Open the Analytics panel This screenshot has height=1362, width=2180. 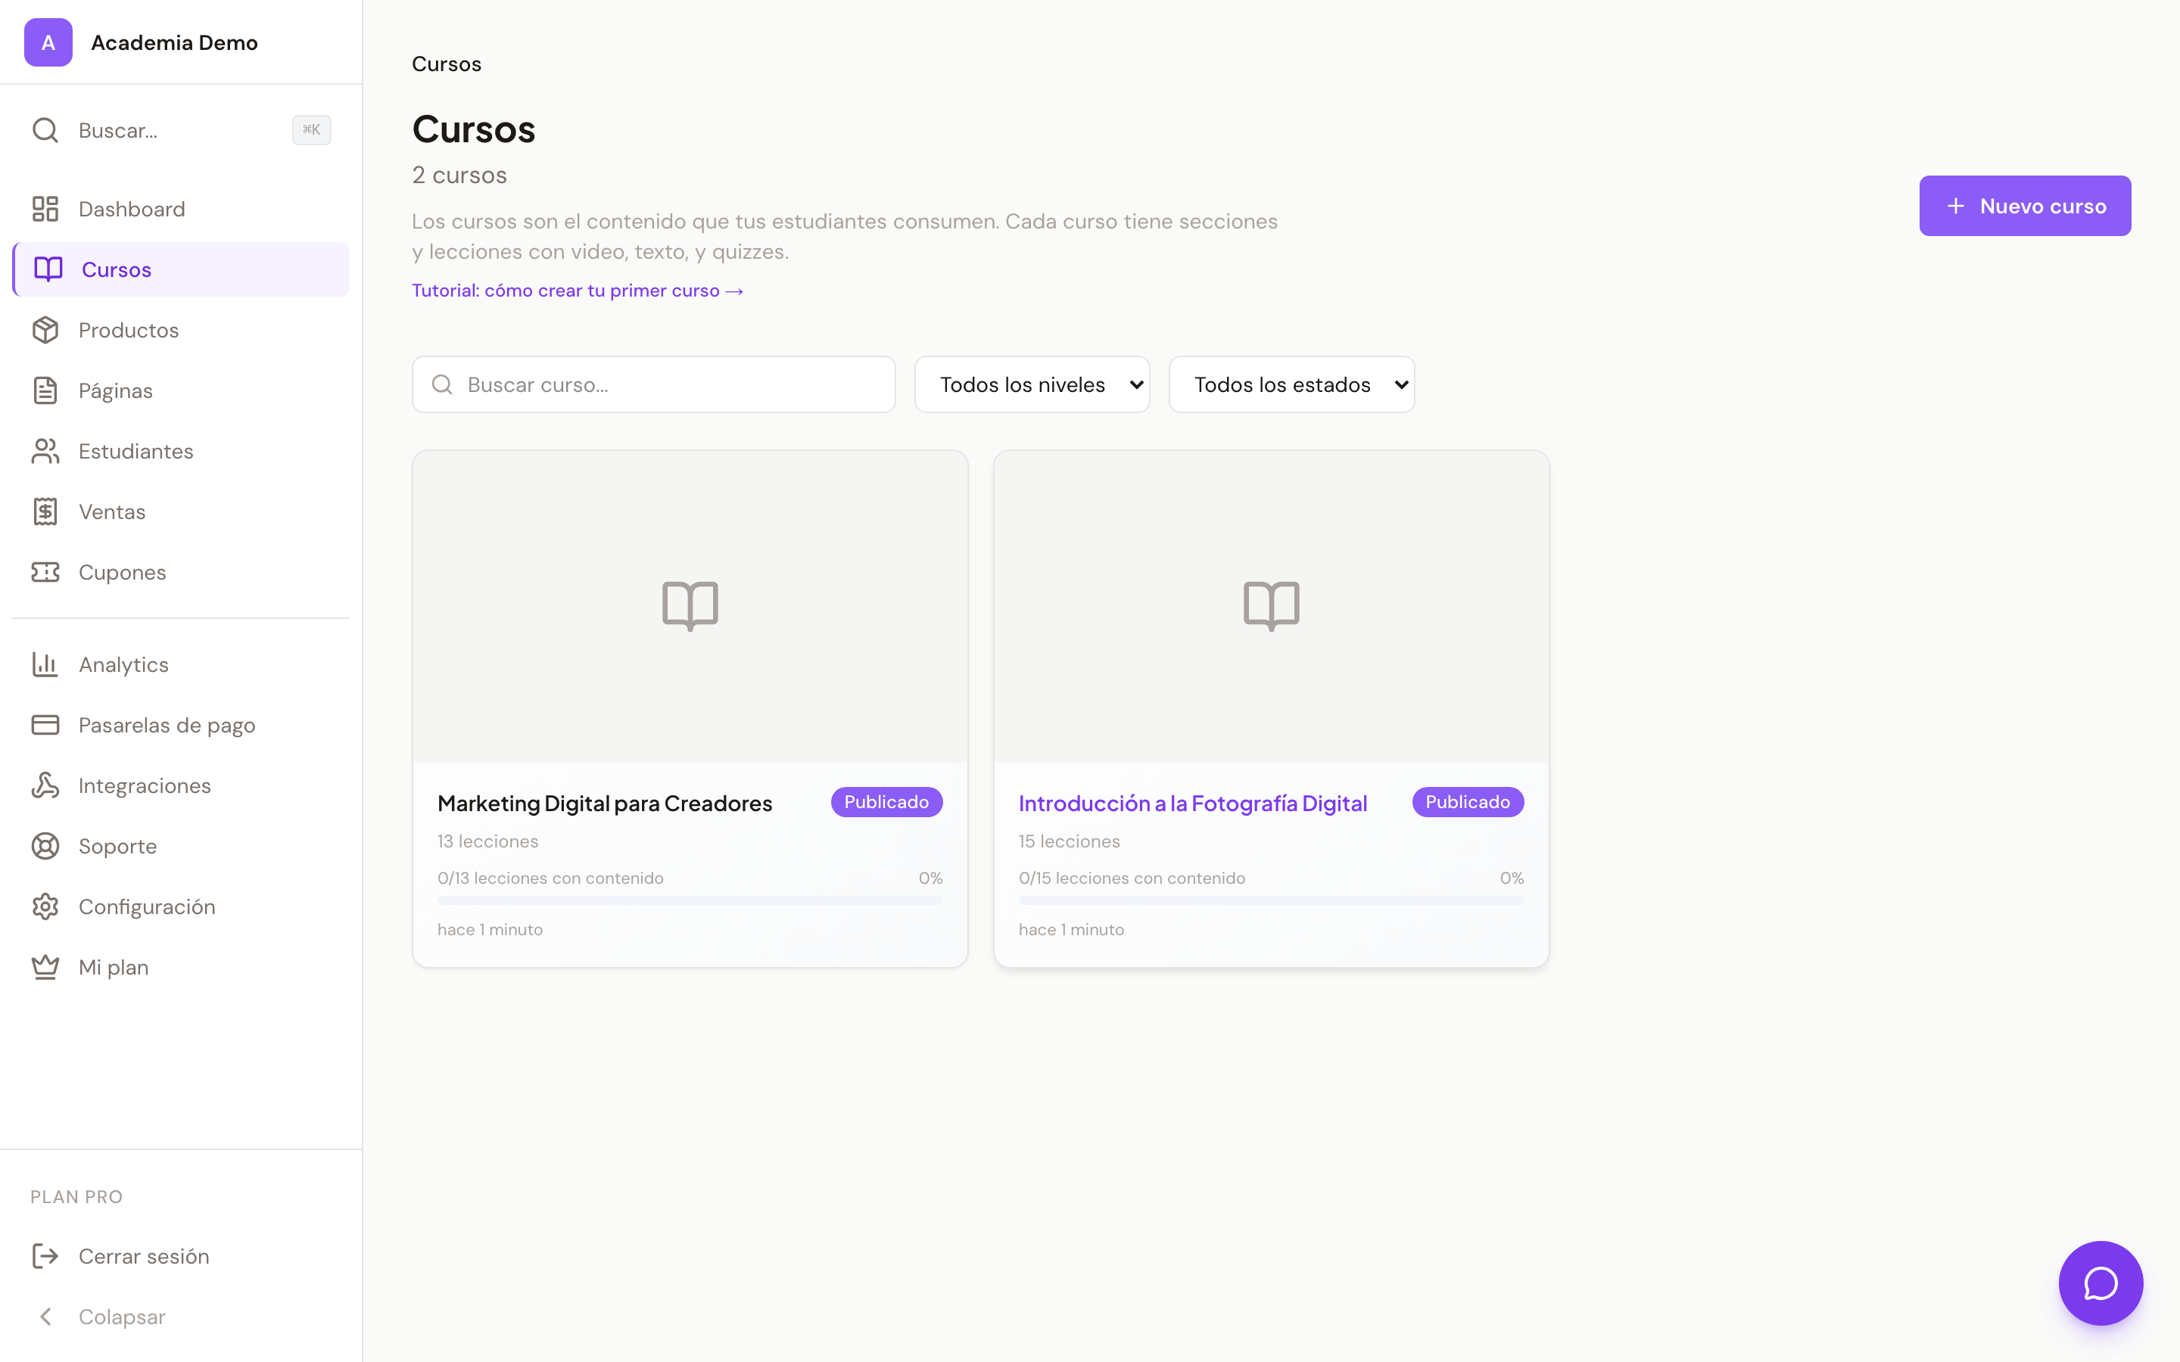tap(123, 664)
